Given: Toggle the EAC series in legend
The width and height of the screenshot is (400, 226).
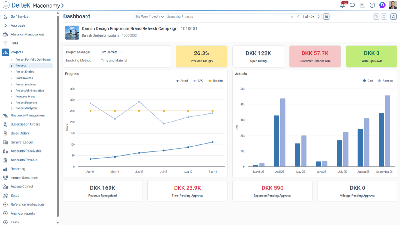Looking at the screenshot, I should coord(198,81).
